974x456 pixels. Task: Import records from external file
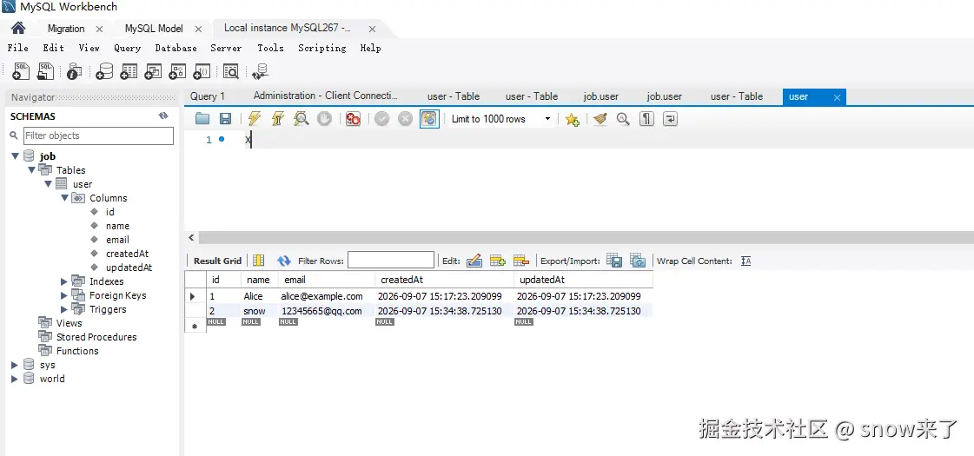638,261
